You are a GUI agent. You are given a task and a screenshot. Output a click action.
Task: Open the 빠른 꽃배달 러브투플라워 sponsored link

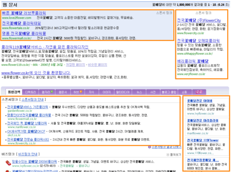click(24, 13)
